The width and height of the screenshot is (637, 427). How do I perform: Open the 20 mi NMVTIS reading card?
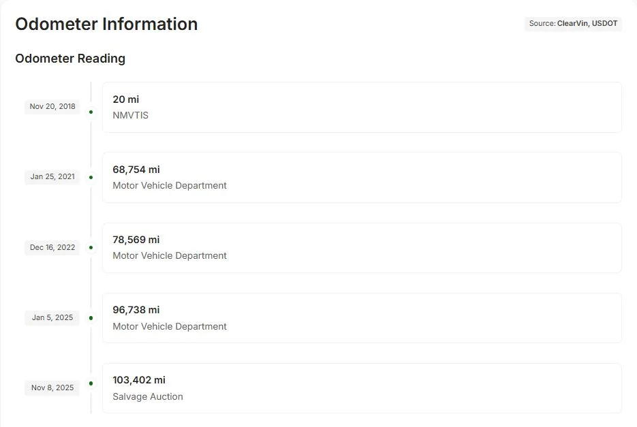362,107
